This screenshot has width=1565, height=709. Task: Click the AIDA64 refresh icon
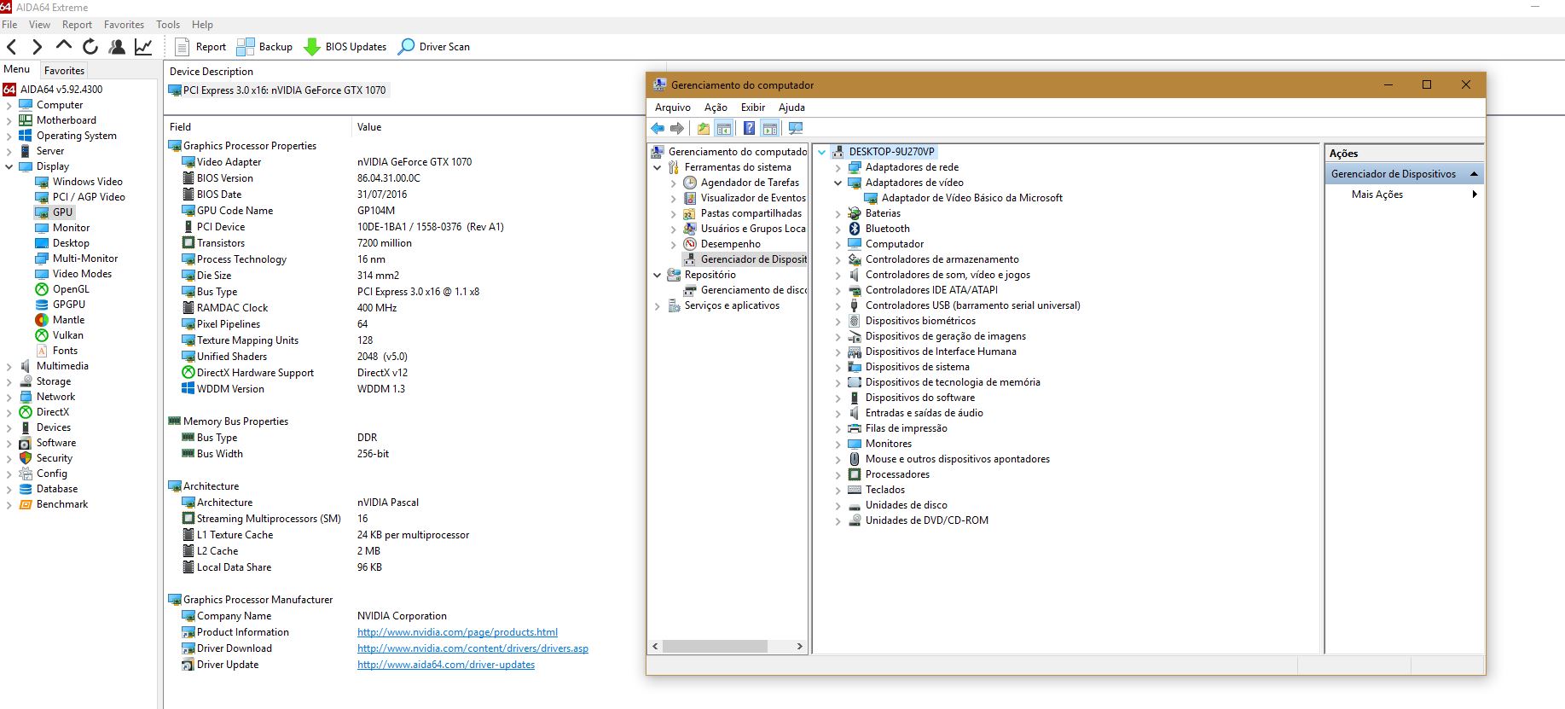pos(90,47)
